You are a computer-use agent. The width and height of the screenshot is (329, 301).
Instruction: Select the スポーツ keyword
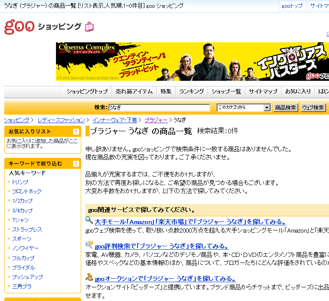(x=22, y=239)
